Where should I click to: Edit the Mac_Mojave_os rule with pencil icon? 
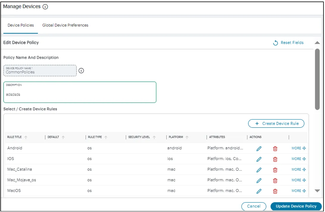click(259, 180)
